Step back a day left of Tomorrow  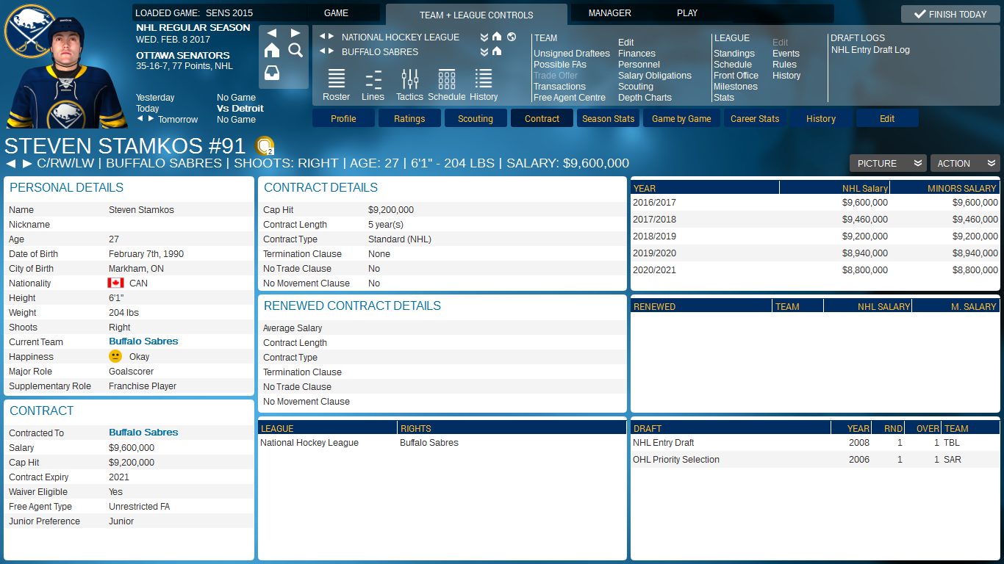point(140,118)
